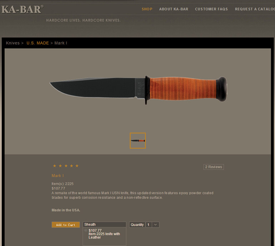The width and height of the screenshot is (275, 246).
Task: Click the KA-BAR logo
Action: click(22, 9)
